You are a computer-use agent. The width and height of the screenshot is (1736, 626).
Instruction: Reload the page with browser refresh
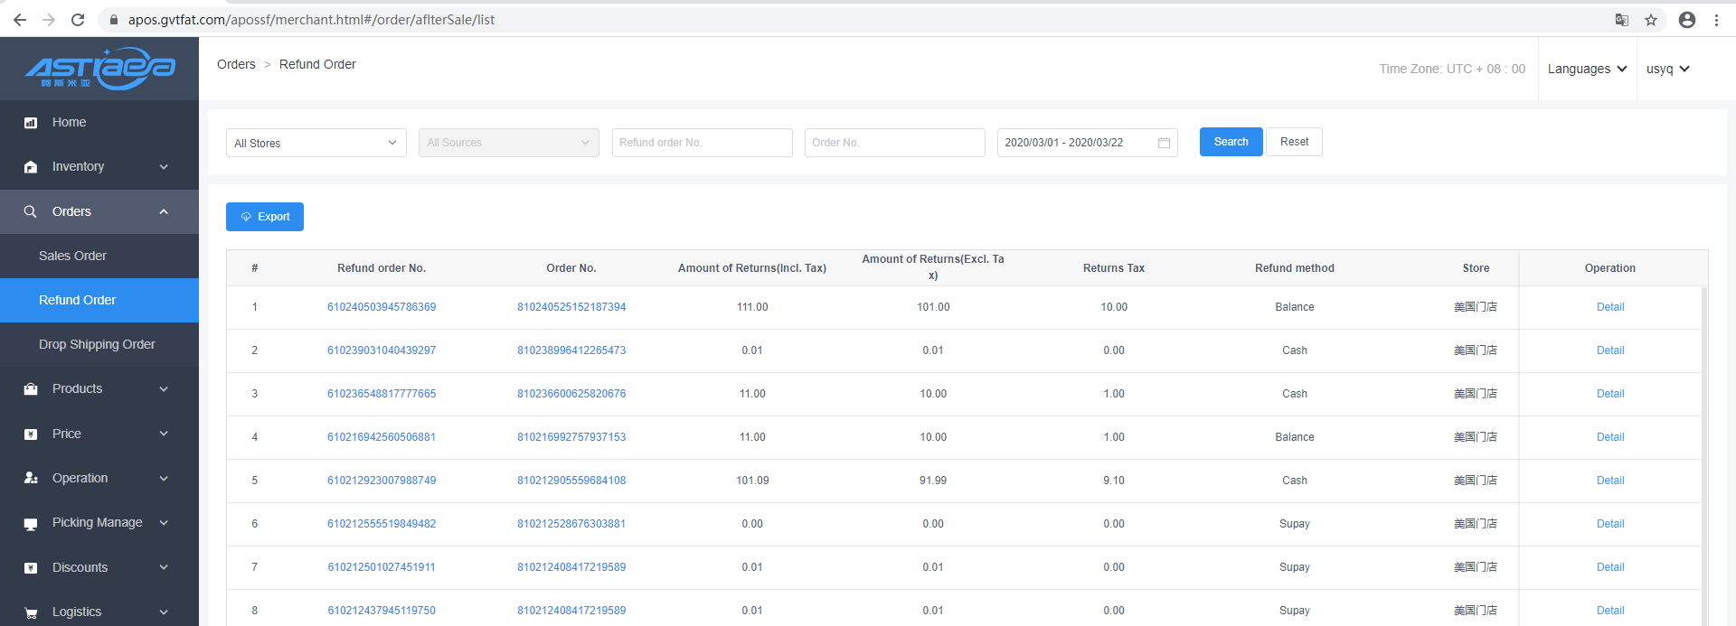coord(78,20)
